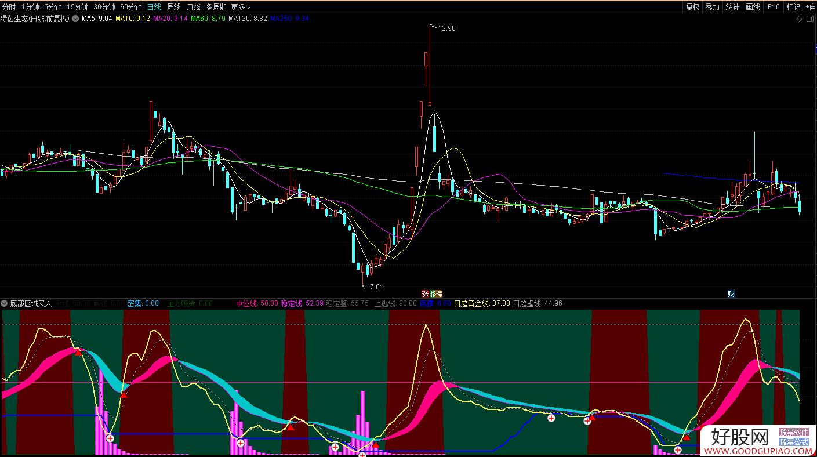Click the 稳定鉴: 55.75 value

click(x=347, y=303)
